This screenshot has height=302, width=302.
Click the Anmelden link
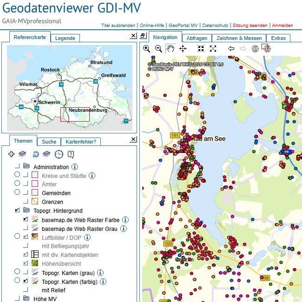tap(282, 26)
